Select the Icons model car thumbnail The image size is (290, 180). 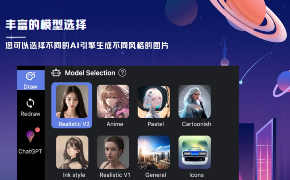click(195, 152)
